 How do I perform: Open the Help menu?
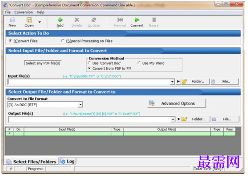pos(40,12)
